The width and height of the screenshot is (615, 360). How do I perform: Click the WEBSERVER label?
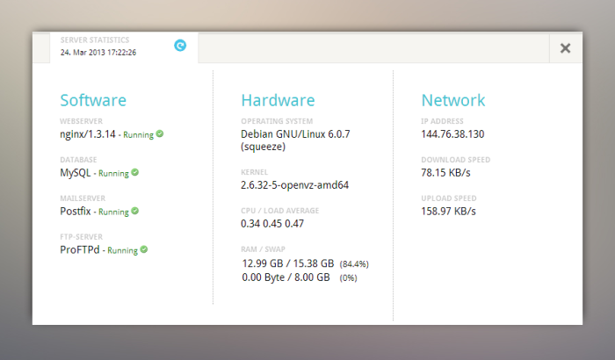point(81,121)
